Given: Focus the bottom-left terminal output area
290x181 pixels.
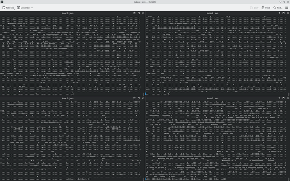Looking at the screenshot, I should pyautogui.click(x=71, y=140).
